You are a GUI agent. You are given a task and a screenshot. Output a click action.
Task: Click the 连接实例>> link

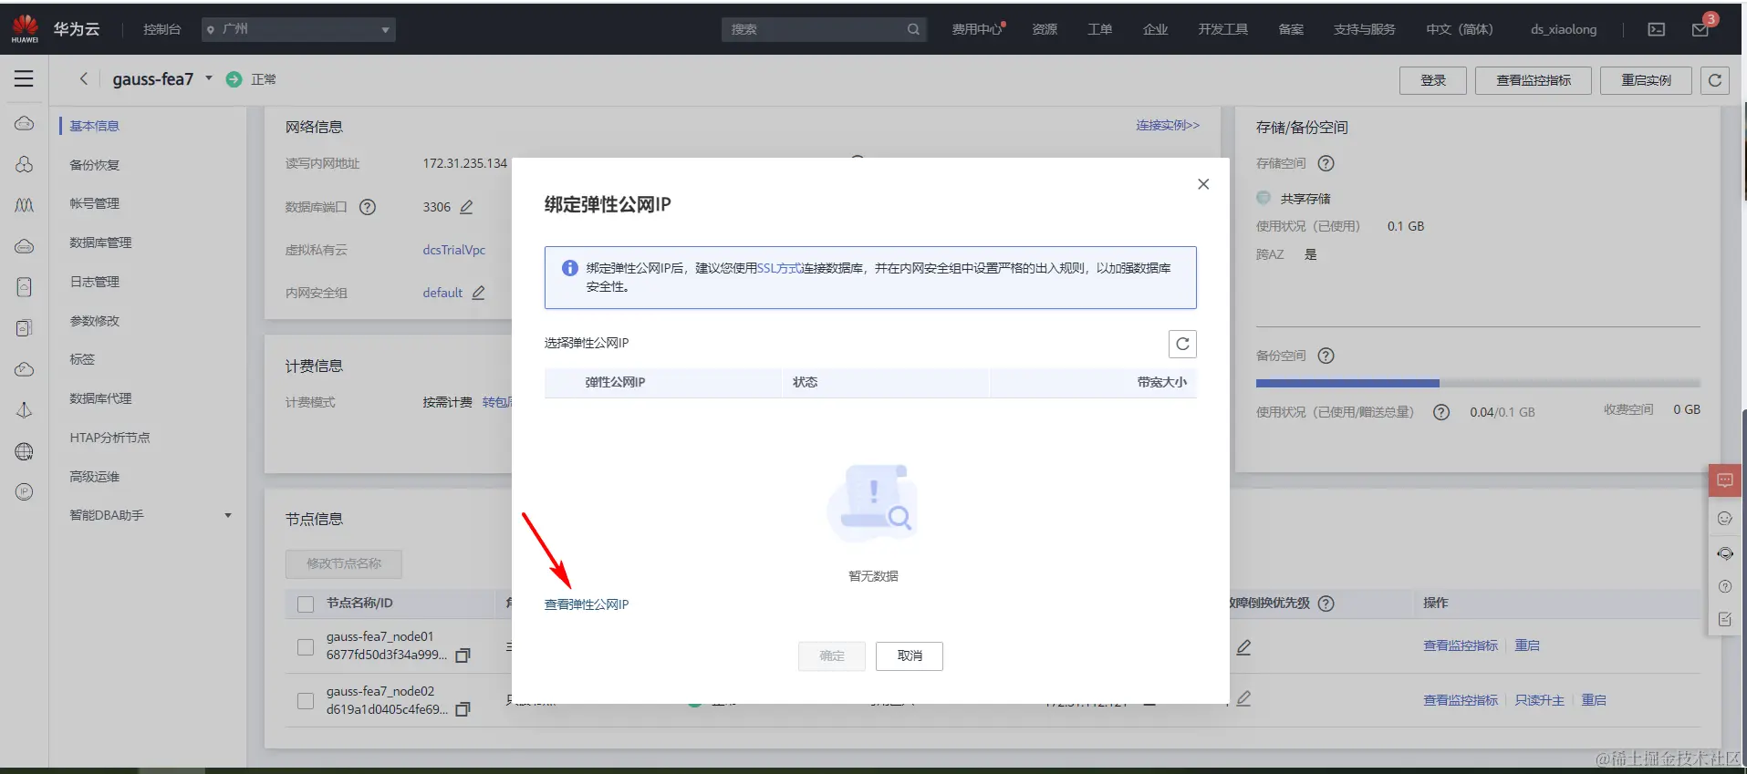pyautogui.click(x=1168, y=125)
